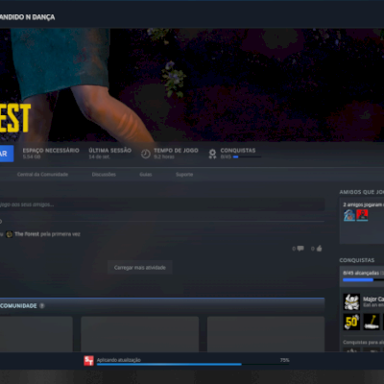Image resolution: width=384 pixels, height=384 pixels.
Task: Open the Guias tab
Action: (146, 175)
